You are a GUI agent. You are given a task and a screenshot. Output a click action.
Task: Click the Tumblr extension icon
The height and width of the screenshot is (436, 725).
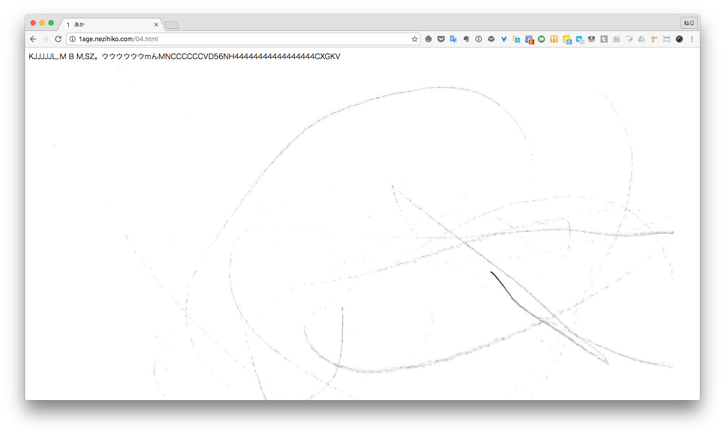pos(604,39)
